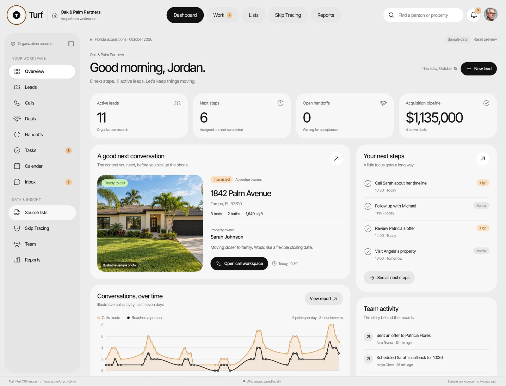Click the New lead button
This screenshot has height=386, width=506.
[x=478, y=69]
